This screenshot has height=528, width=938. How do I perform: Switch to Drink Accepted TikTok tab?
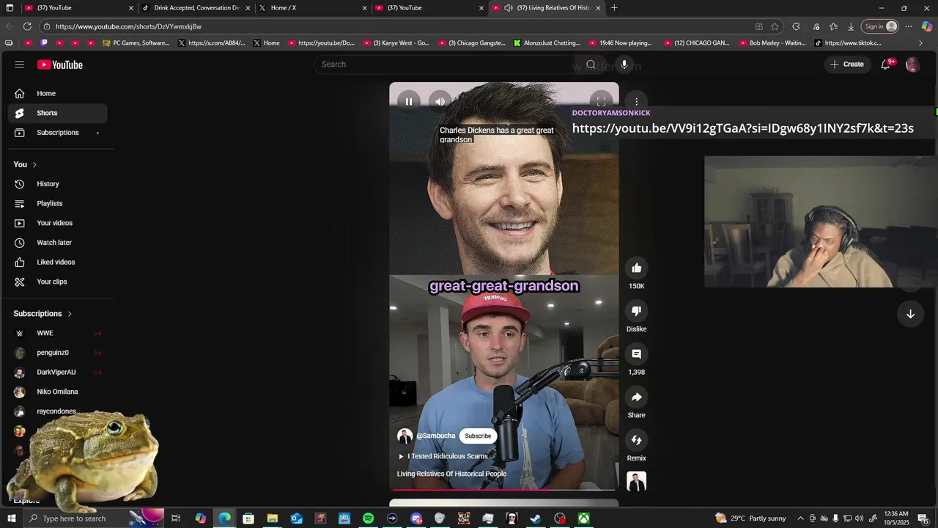point(196,8)
